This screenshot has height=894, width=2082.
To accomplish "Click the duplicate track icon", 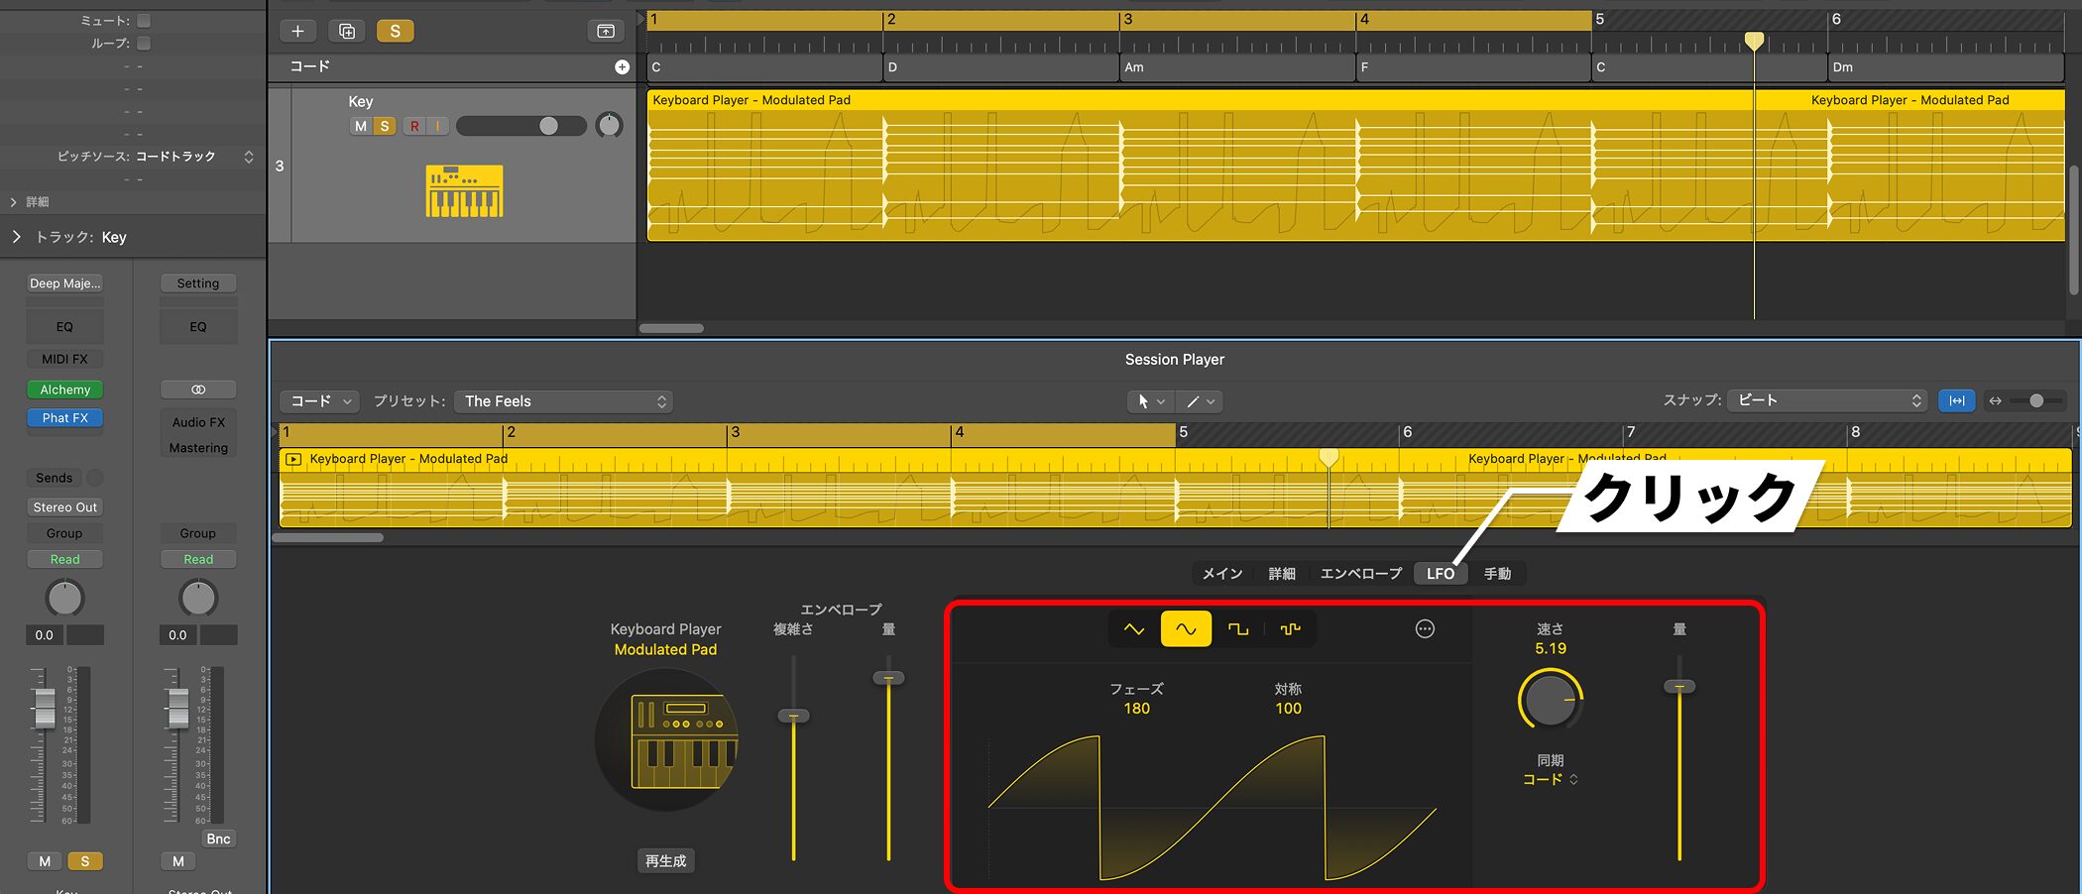I will pyautogui.click(x=346, y=32).
